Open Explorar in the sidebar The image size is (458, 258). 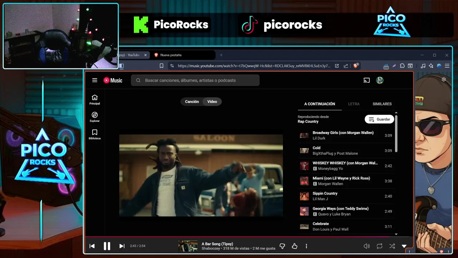[94, 117]
